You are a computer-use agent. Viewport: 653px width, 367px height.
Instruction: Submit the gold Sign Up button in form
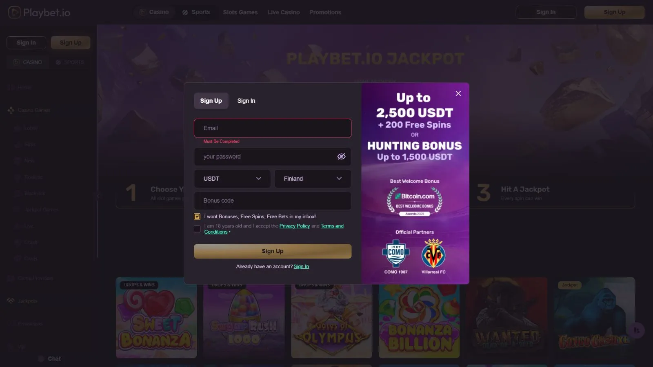(x=273, y=251)
